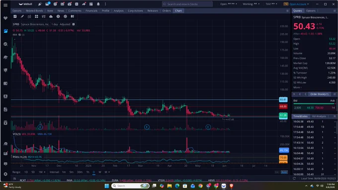
Task: Open the chart type icon in chart toolbar
Action: point(15,16)
